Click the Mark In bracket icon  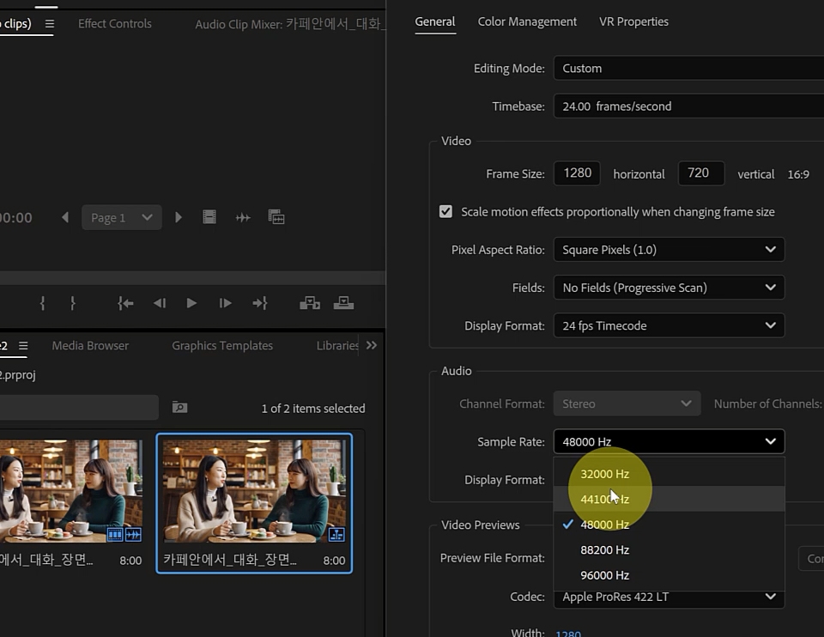click(x=43, y=303)
